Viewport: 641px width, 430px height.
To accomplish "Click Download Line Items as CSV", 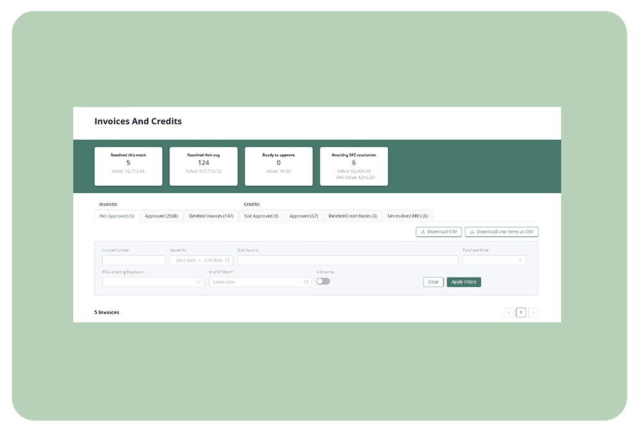I will 501,232.
